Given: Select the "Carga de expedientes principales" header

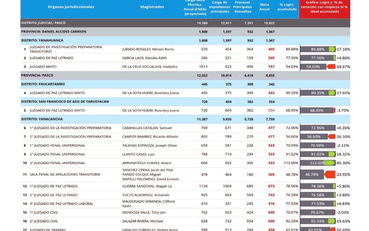Looking at the screenshot, I should (220, 7).
